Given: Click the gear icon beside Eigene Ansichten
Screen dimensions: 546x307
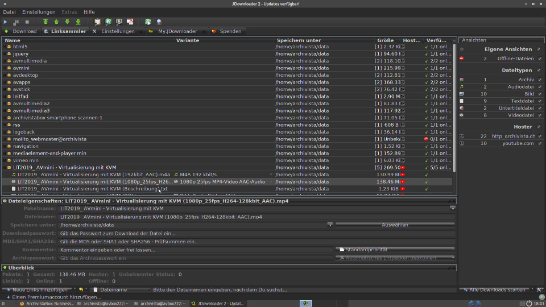Looking at the screenshot, I should tap(462, 49).
